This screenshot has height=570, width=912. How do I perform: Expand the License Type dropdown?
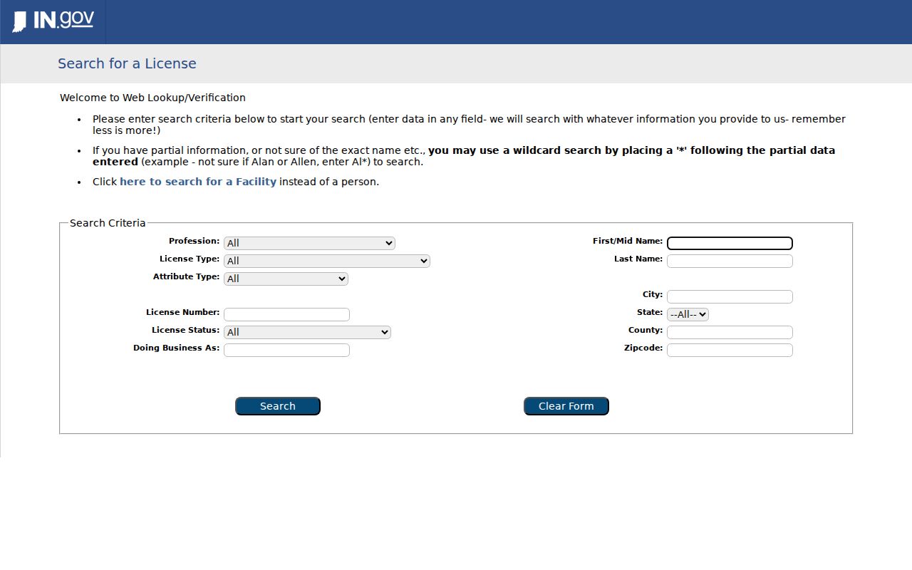coord(327,261)
